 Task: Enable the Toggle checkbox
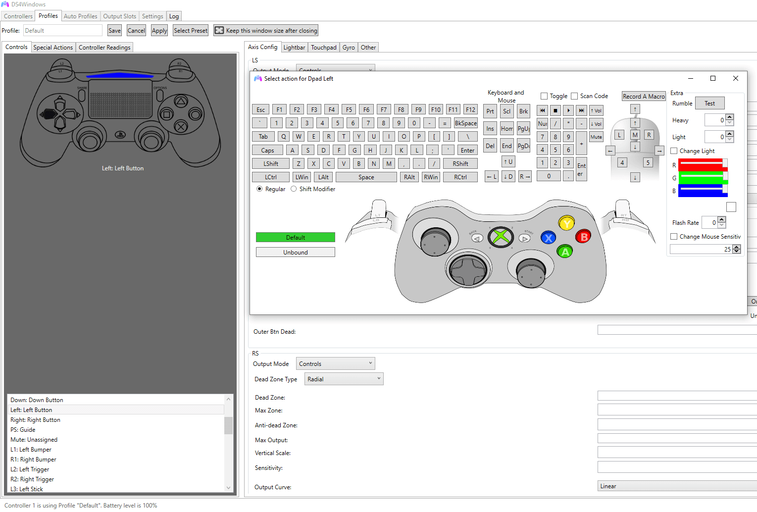pyautogui.click(x=545, y=96)
